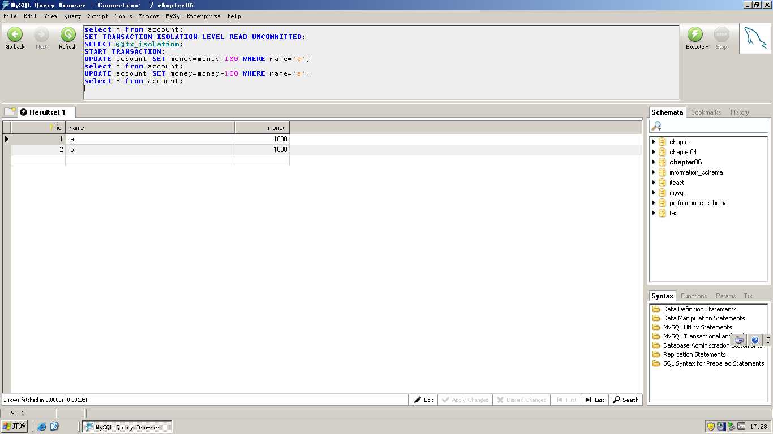Expand the test schema node
Screen dimensions: 773x434
coord(654,213)
